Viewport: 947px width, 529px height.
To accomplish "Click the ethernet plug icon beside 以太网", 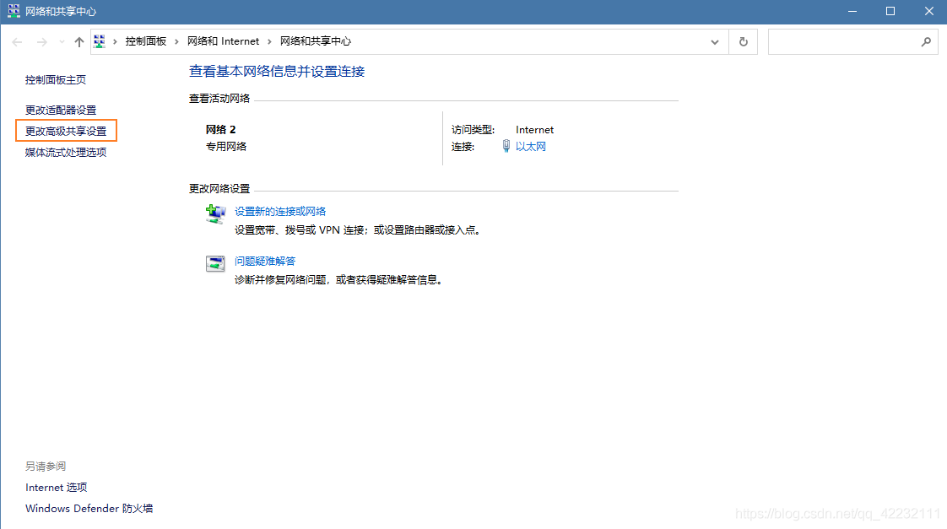I will coord(506,145).
